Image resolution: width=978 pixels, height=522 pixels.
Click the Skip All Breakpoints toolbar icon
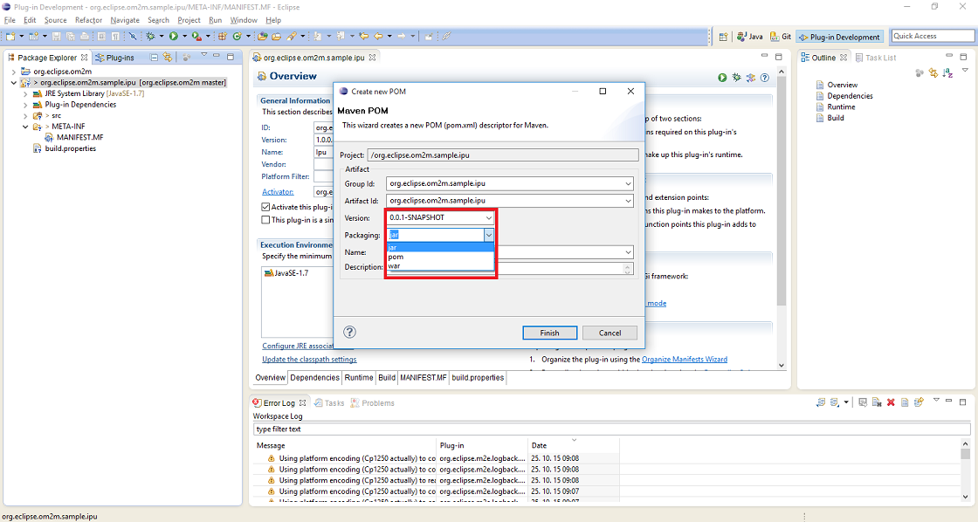[x=132, y=36]
